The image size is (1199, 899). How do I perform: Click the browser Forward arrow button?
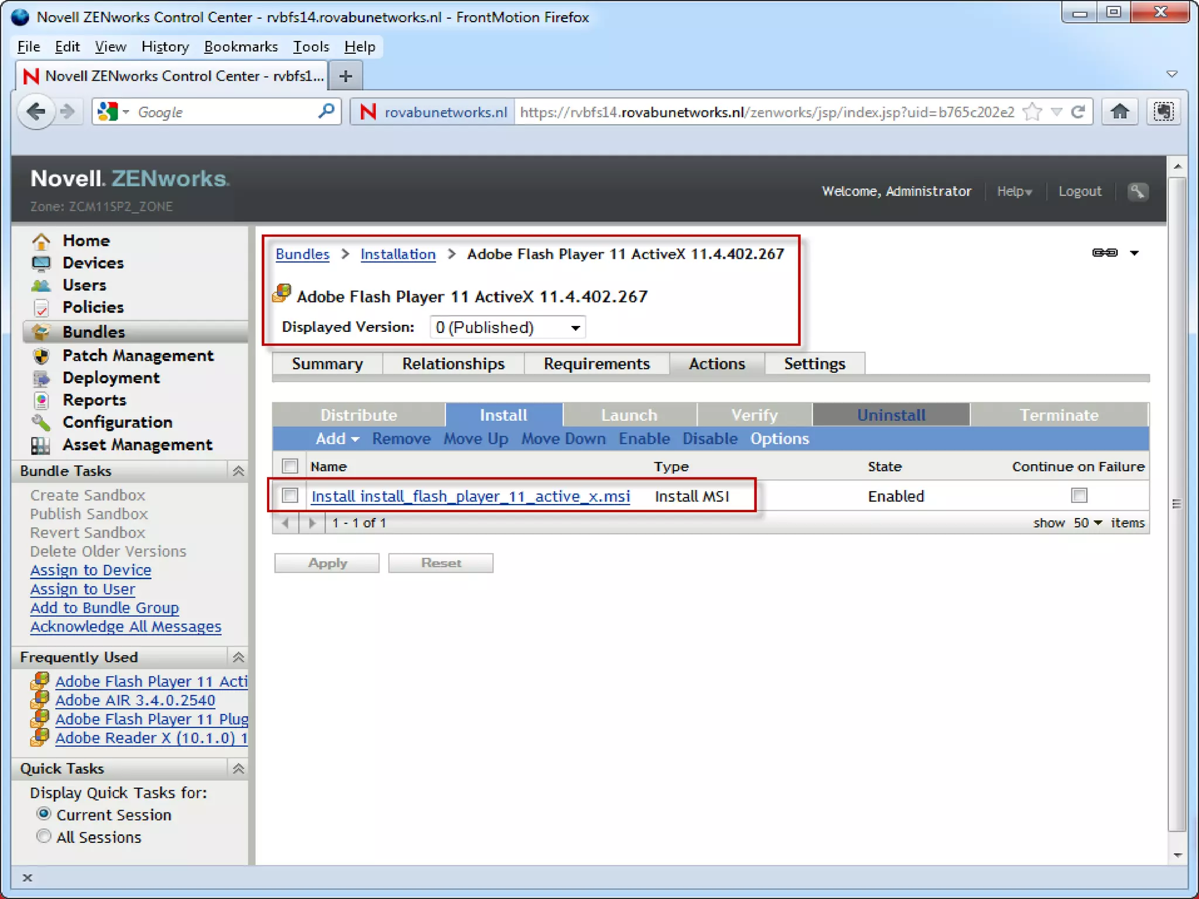[x=68, y=111]
